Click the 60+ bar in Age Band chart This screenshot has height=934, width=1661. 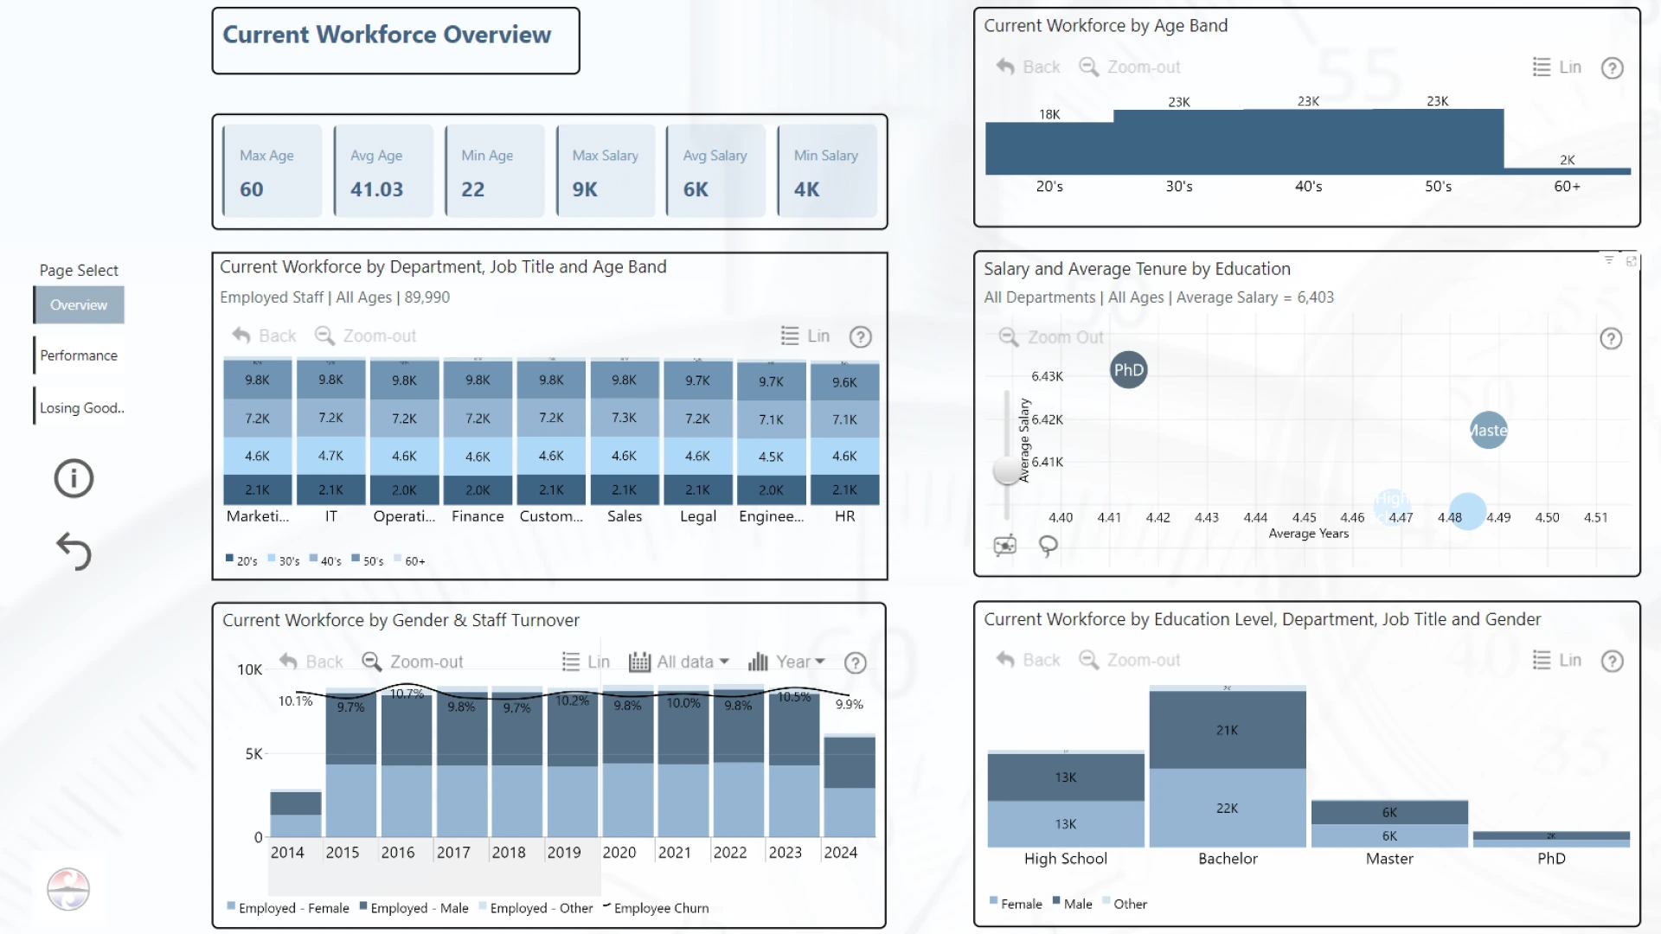pyautogui.click(x=1568, y=171)
